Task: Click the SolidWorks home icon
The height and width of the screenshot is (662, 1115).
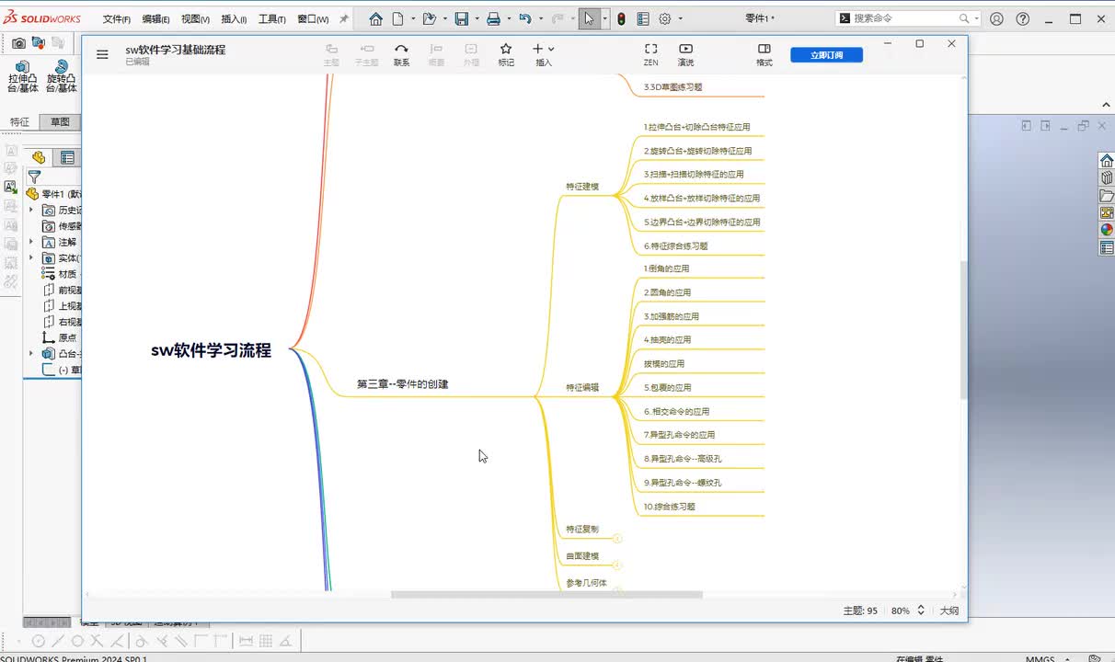Action: coord(375,18)
